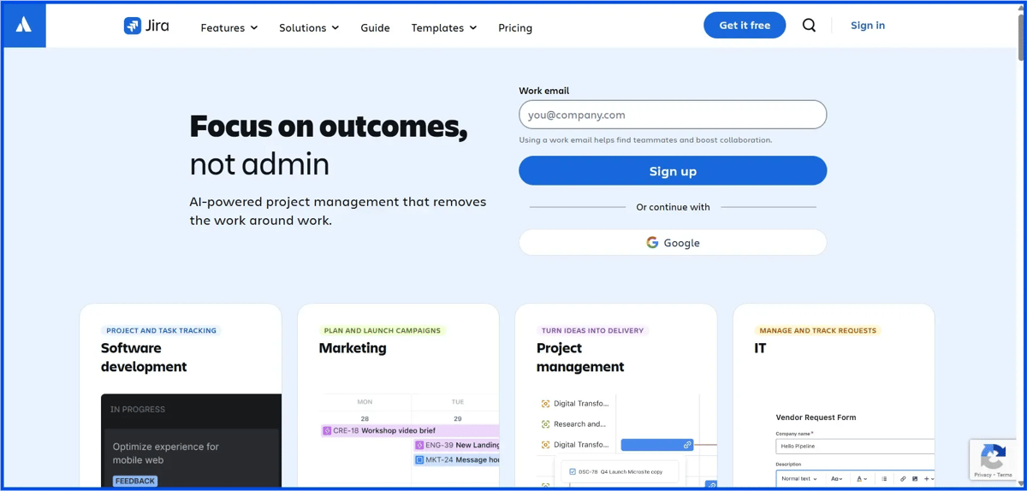Click the Vendor Request Form title
Viewport: 1027px width, 491px height.
pyautogui.click(x=816, y=417)
